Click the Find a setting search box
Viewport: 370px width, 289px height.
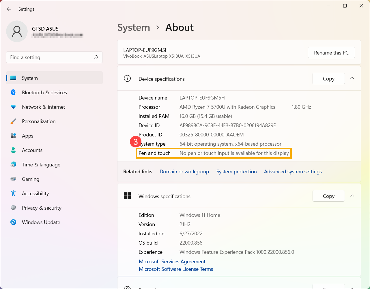(x=54, y=57)
